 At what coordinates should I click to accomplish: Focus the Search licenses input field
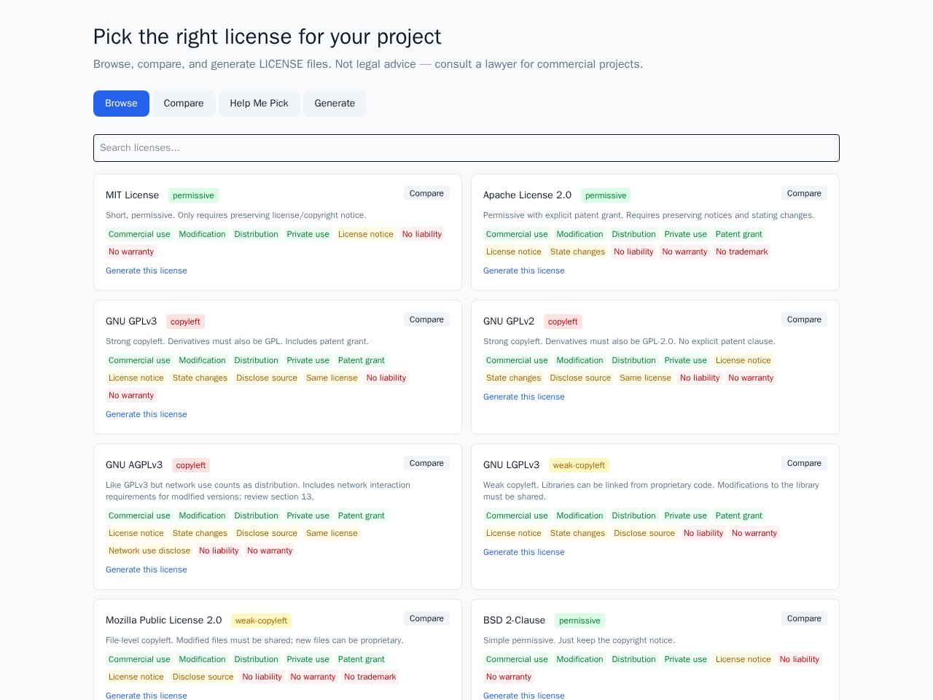(466, 148)
